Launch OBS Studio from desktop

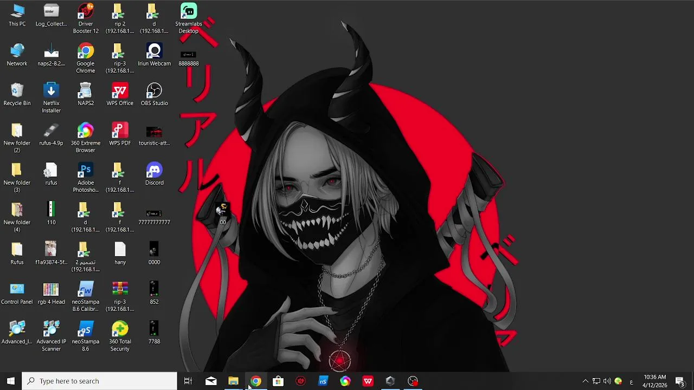(154, 94)
